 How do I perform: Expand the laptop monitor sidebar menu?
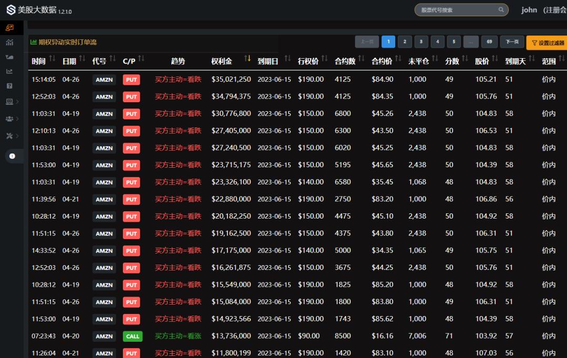[12, 102]
